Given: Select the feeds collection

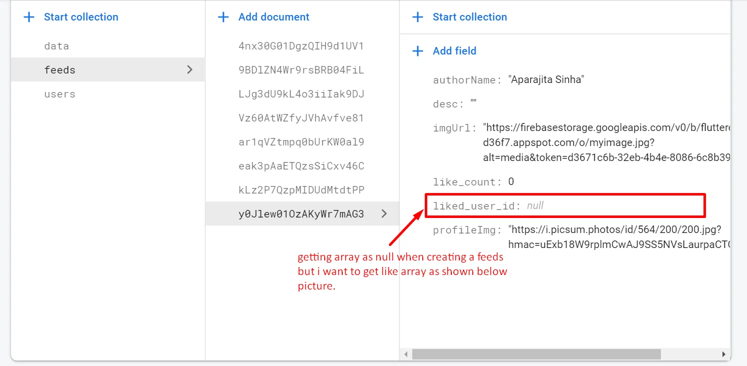Looking at the screenshot, I should tap(108, 70).
